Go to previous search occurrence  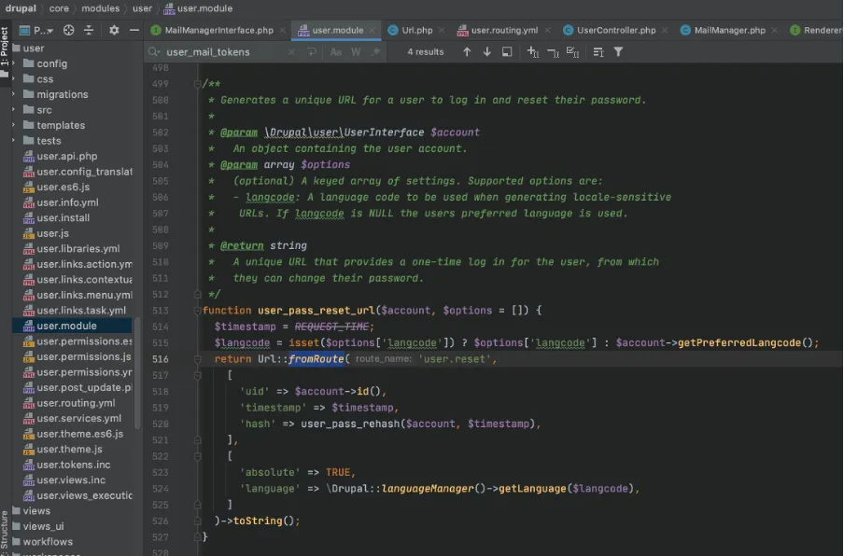point(467,52)
